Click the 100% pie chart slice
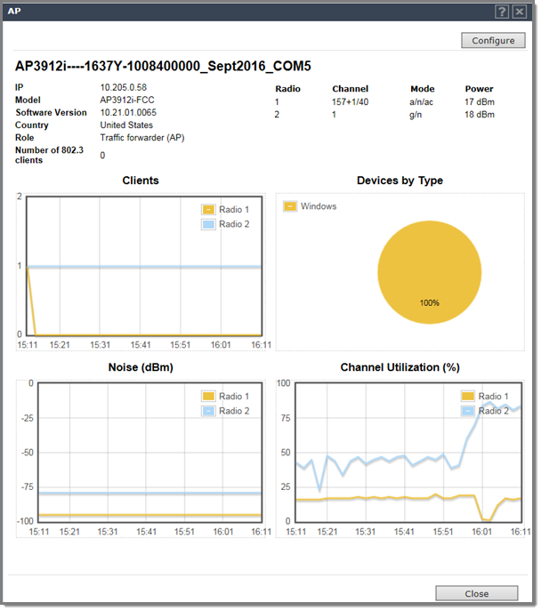541x611 pixels. tap(429, 269)
